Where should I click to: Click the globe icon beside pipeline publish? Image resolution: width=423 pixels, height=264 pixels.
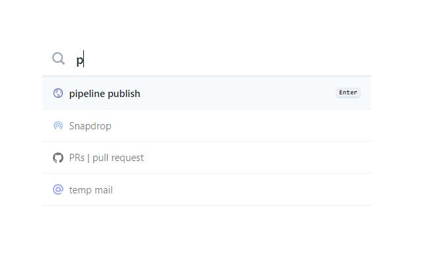(x=58, y=93)
